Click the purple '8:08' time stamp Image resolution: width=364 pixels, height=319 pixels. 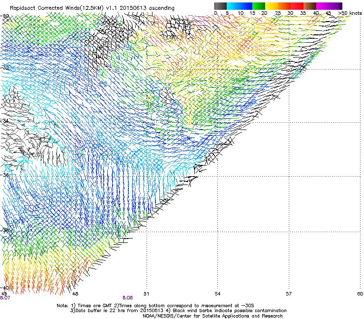(128, 298)
